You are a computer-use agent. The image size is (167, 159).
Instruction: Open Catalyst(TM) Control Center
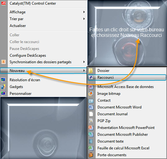pos(33,3)
